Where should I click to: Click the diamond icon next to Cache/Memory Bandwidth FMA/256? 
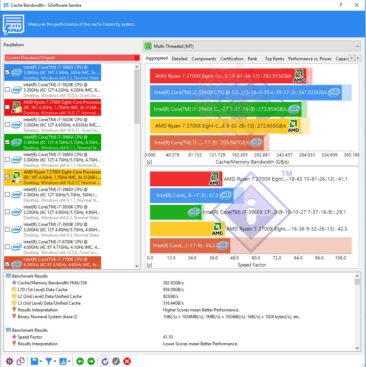pos(14,283)
